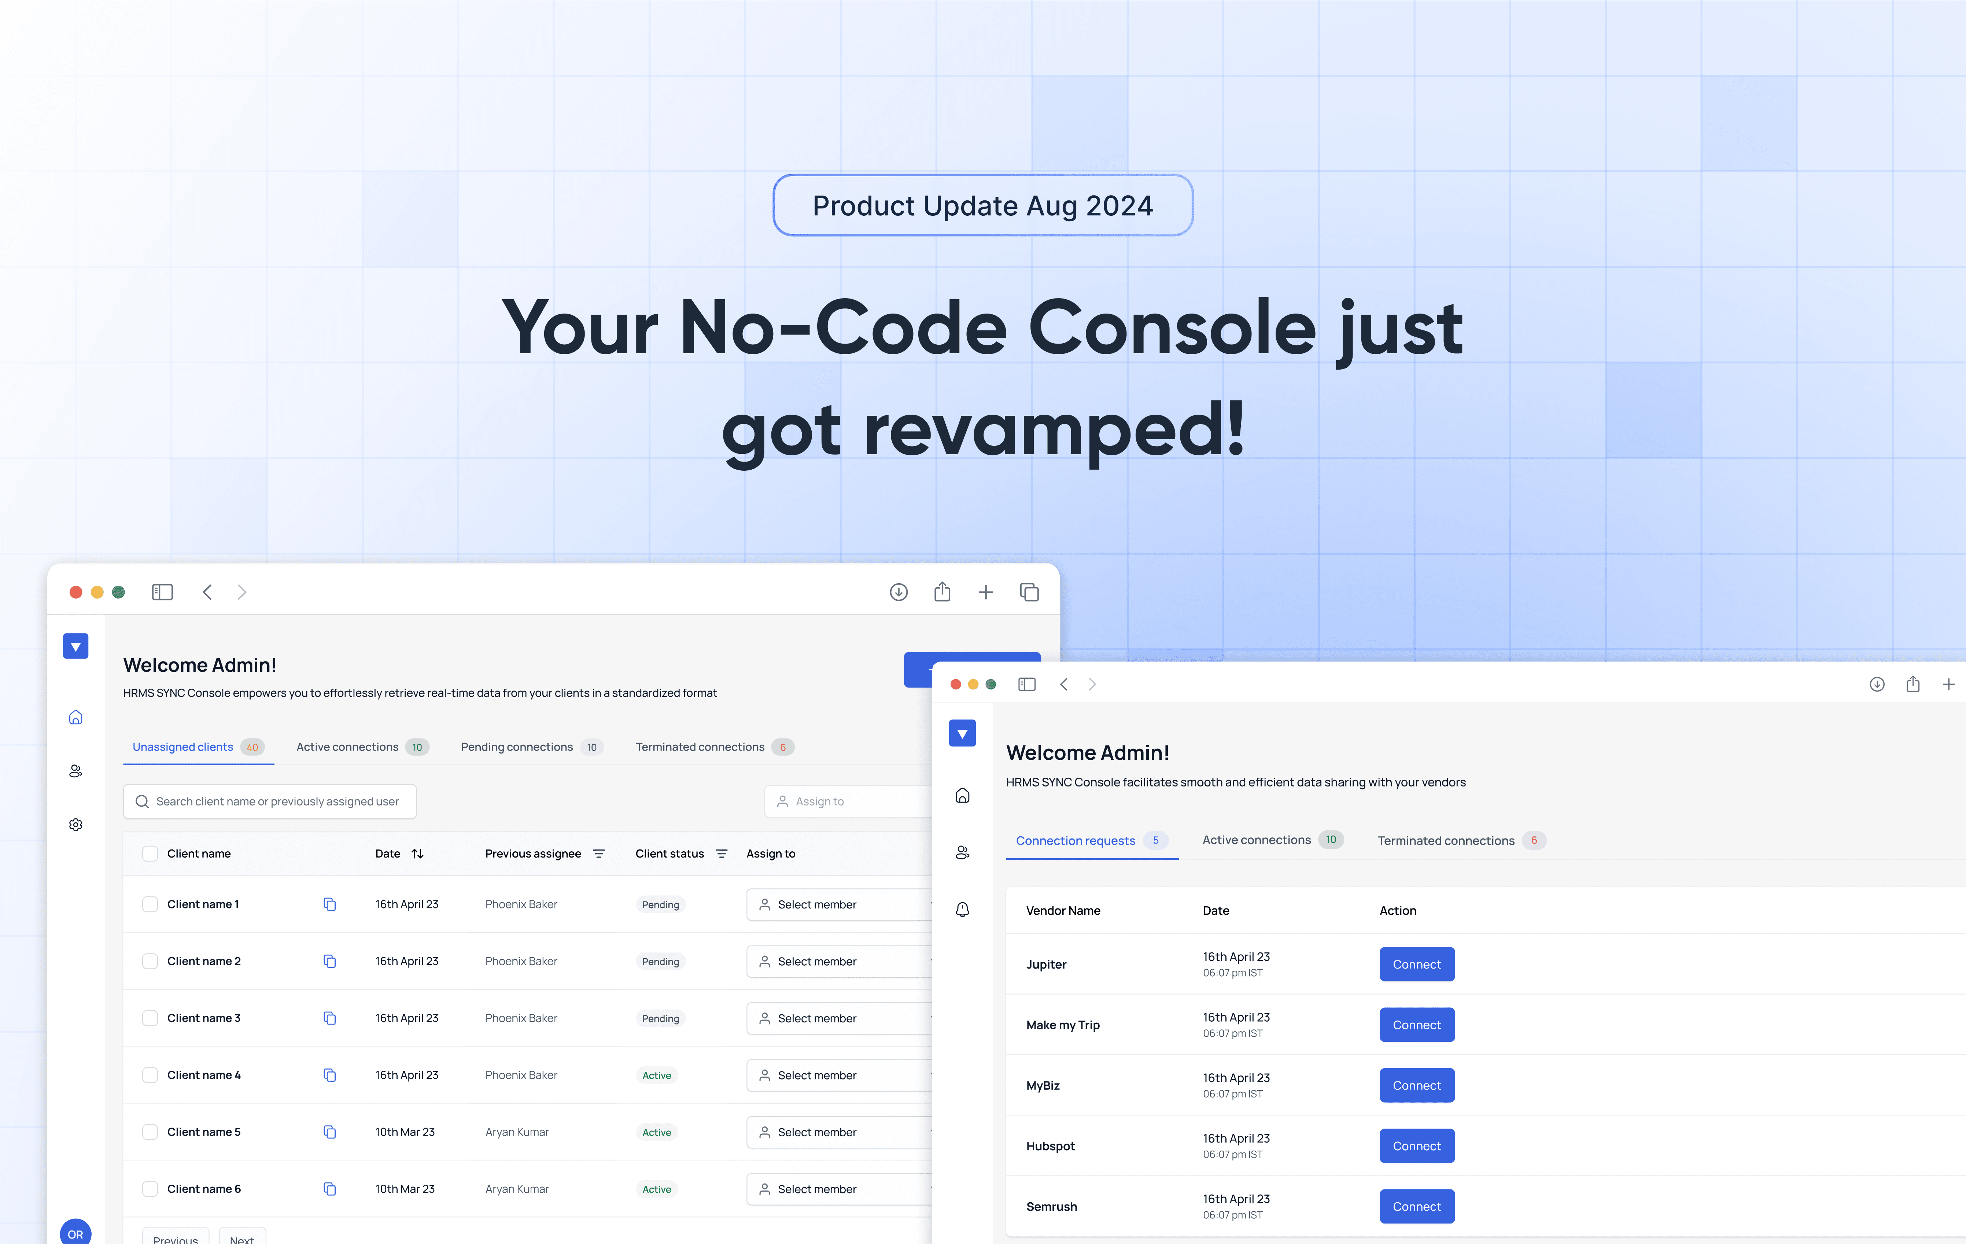Click Previous pagination button
The height and width of the screenshot is (1244, 1966).
coord(176,1236)
